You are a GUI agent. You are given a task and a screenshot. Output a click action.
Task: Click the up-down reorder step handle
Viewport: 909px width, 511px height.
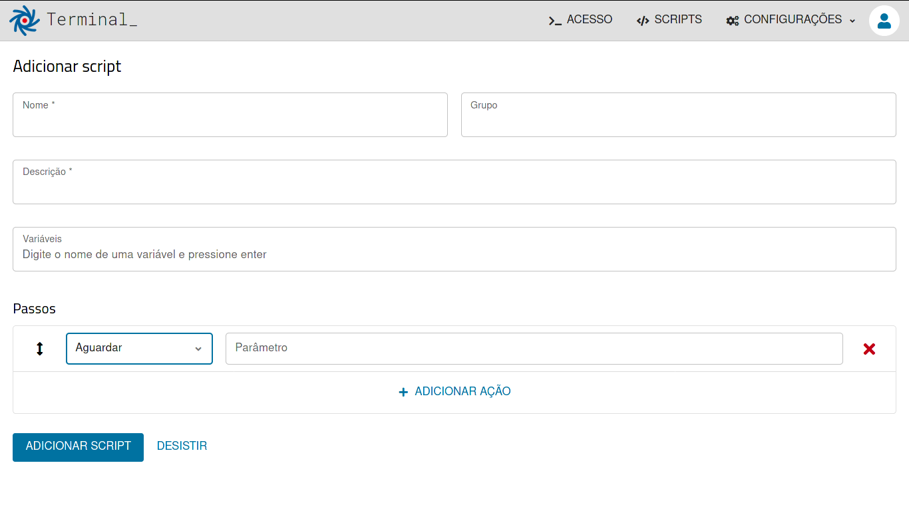click(x=39, y=349)
